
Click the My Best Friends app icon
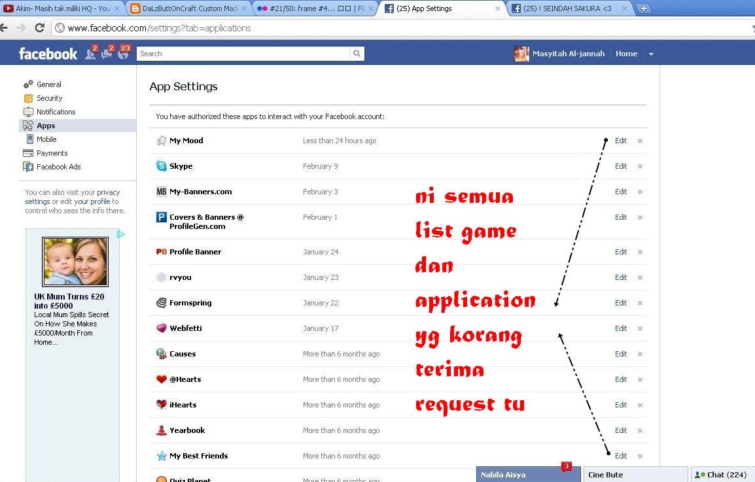pos(162,456)
